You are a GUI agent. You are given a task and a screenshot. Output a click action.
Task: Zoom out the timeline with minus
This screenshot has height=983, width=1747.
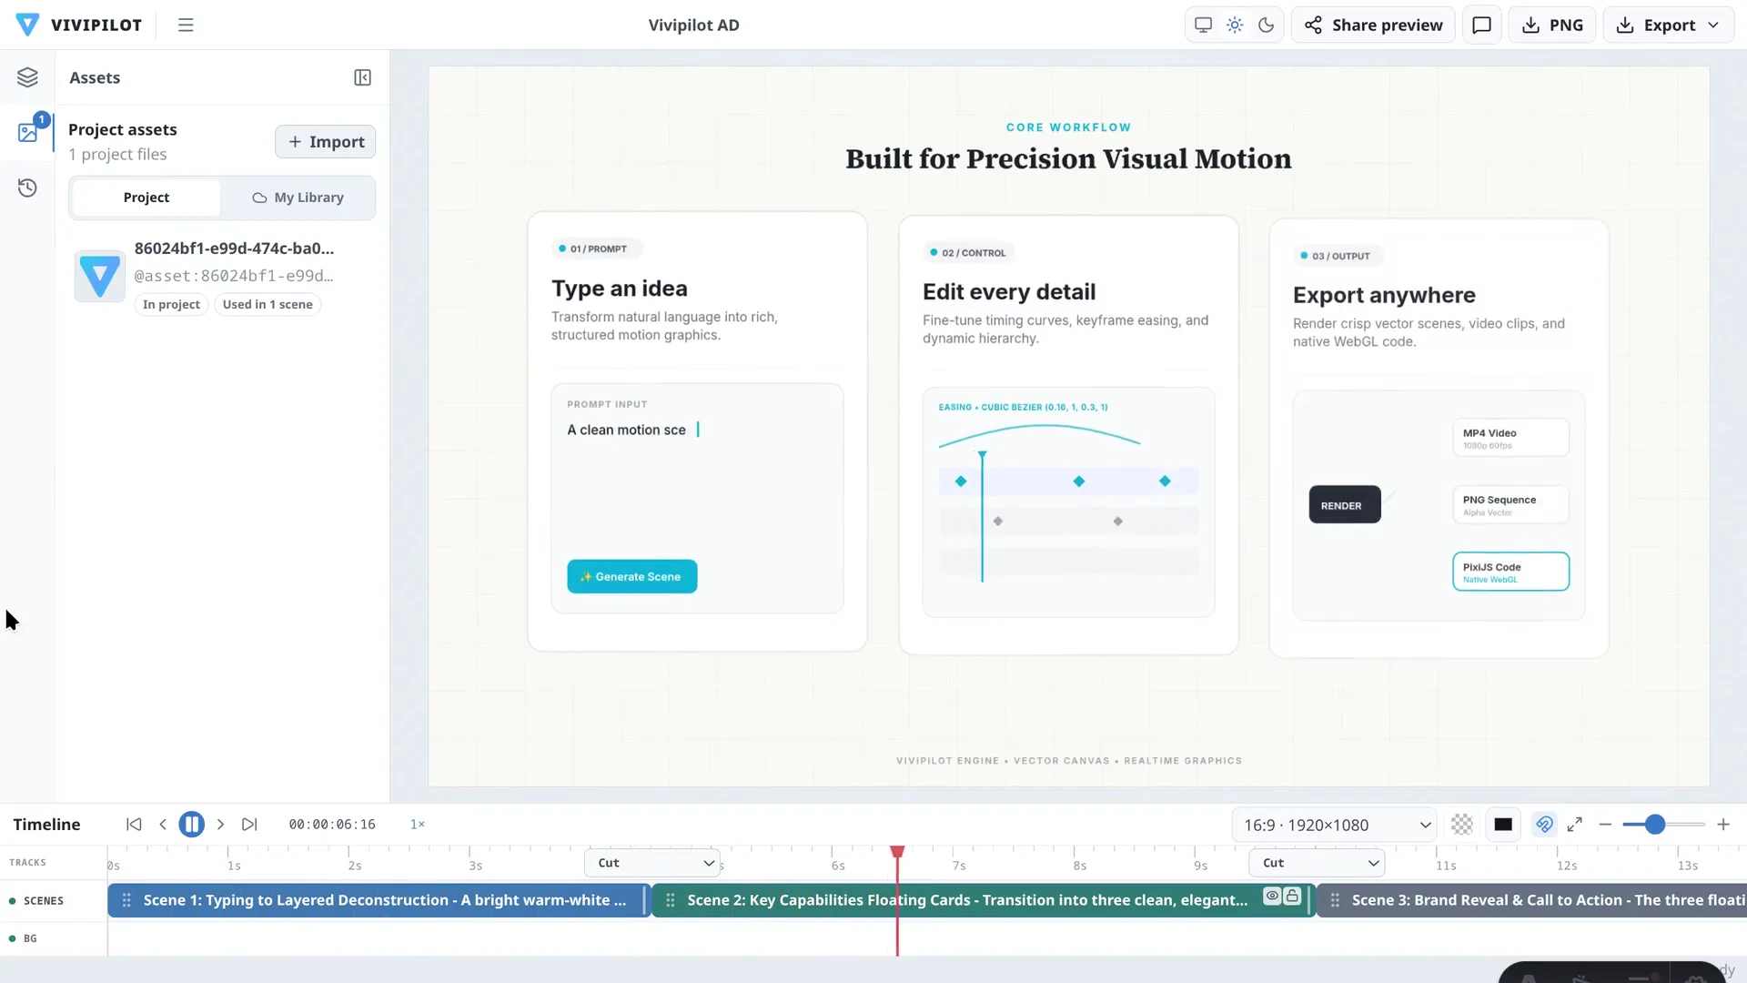click(1605, 825)
